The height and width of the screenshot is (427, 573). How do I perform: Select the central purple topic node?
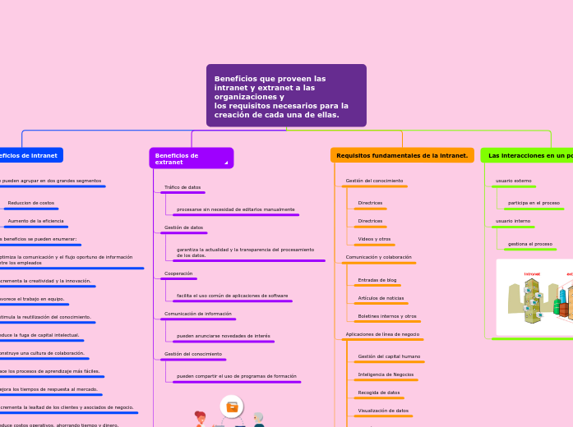(286, 95)
